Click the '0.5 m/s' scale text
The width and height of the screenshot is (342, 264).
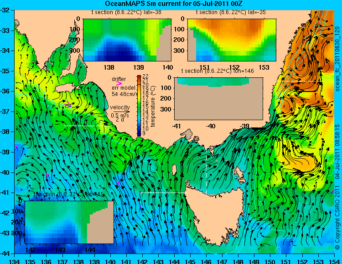[x=120, y=115]
